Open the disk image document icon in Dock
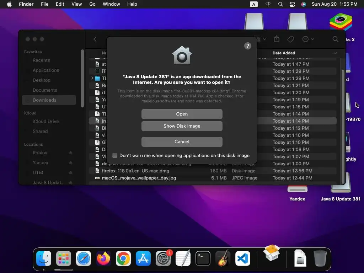Screen dimensions: 364x273 (x=300, y=258)
